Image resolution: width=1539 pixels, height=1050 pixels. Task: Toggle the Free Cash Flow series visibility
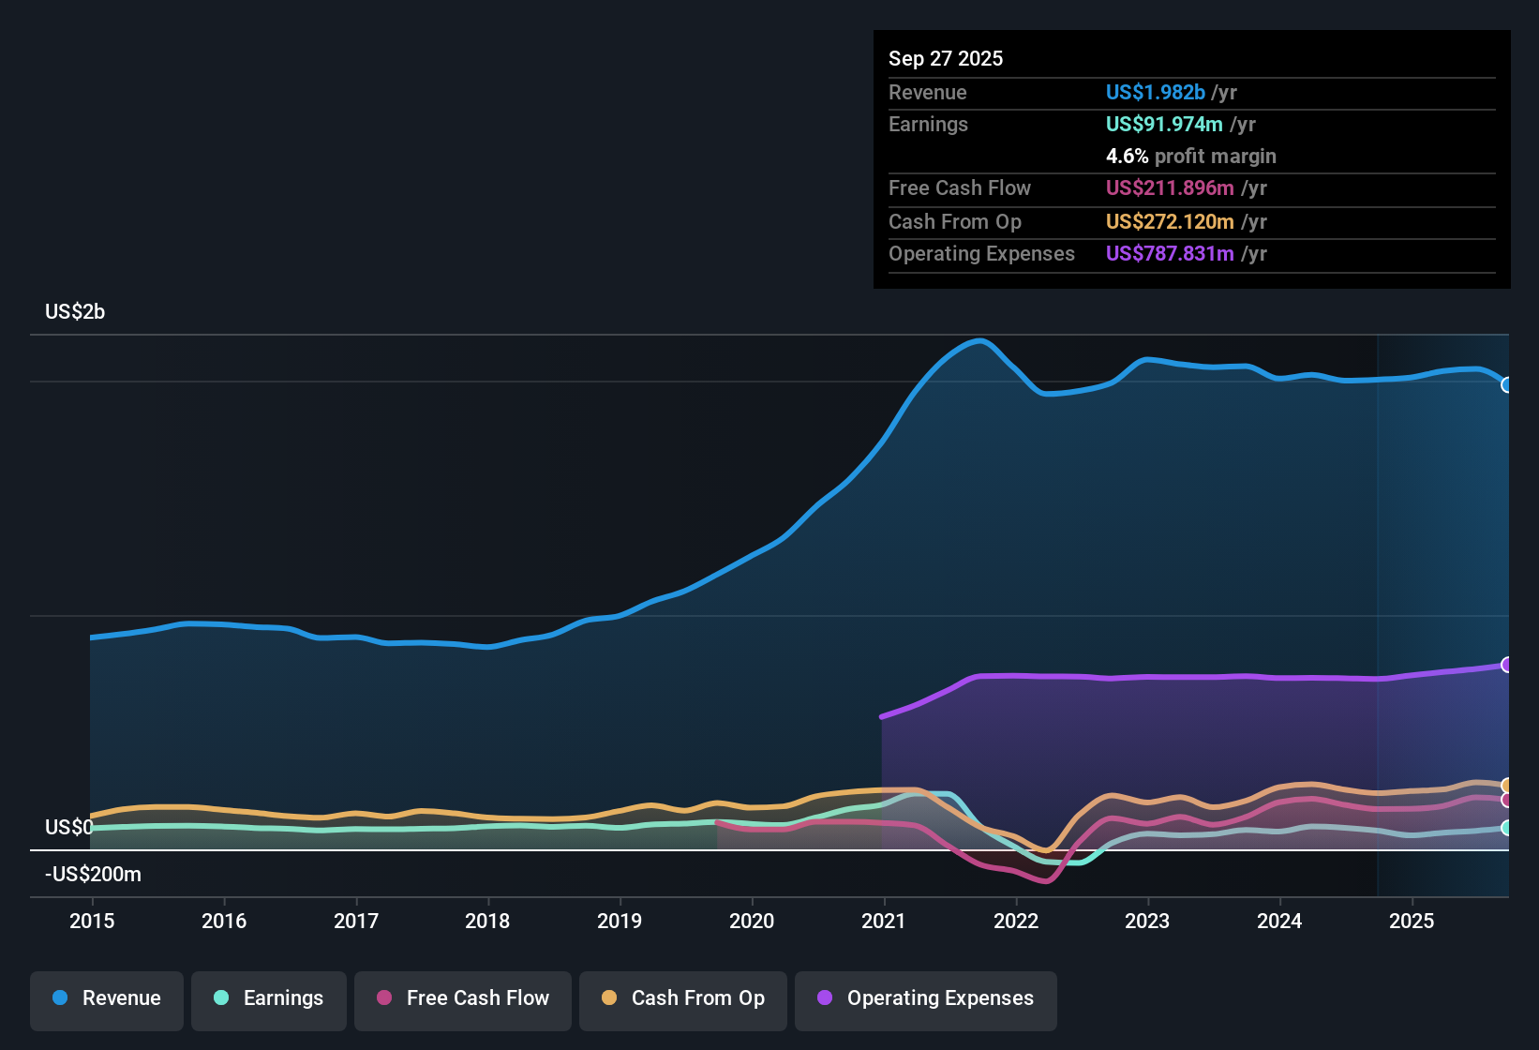tap(462, 998)
